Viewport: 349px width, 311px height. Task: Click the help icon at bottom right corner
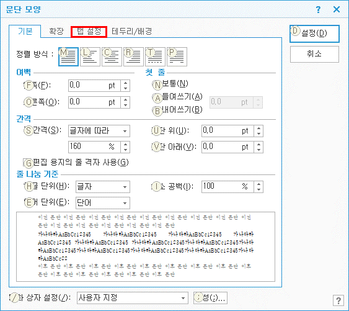(x=338, y=300)
